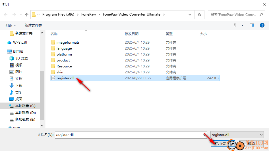Image resolution: width=269 pixels, height=151 pixels.
Task: Sort by 大小 column header
Action: [210, 34]
